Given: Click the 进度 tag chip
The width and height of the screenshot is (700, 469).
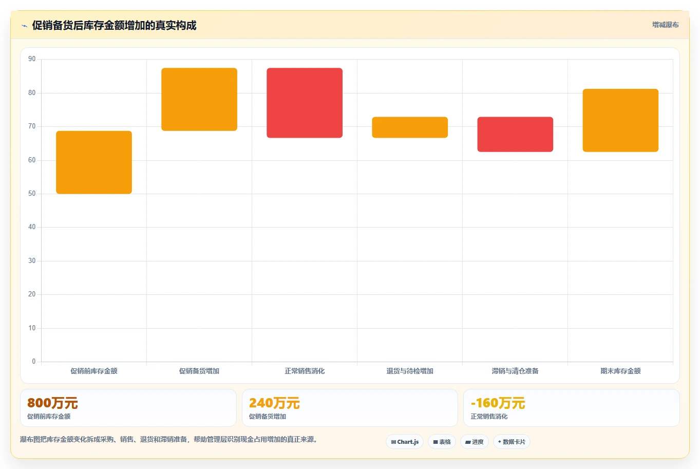Looking at the screenshot, I should (x=475, y=442).
